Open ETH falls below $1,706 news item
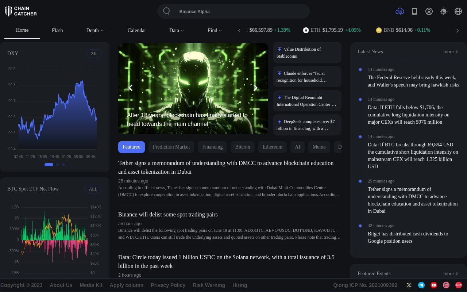467x292 pixels. point(409,115)
